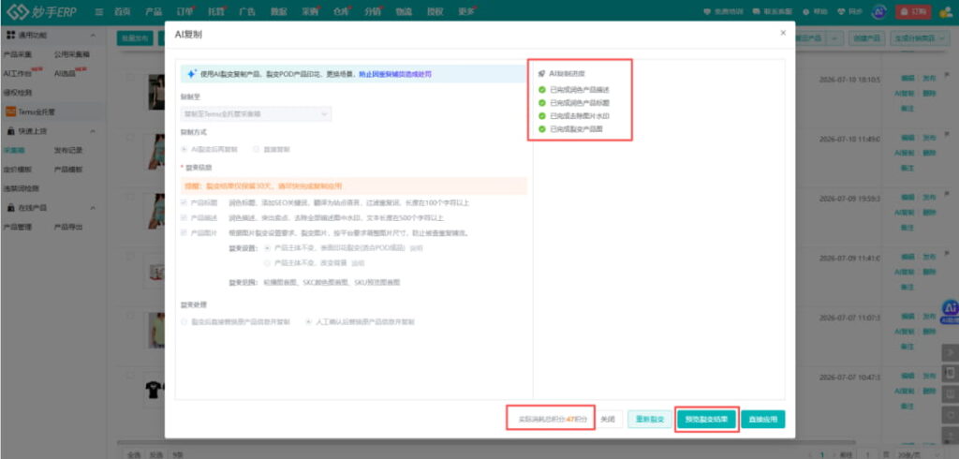Toggle the 产品标题 checkbox
Screen dimensions: 959x459
point(184,202)
